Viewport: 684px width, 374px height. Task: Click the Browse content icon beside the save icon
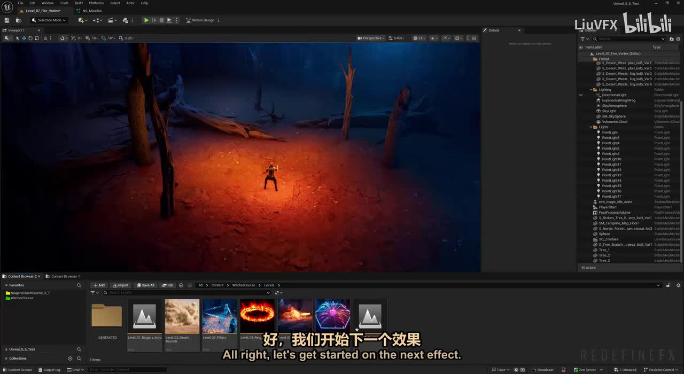tap(18, 20)
